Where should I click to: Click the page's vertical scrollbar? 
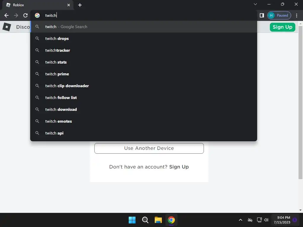tap(300, 102)
